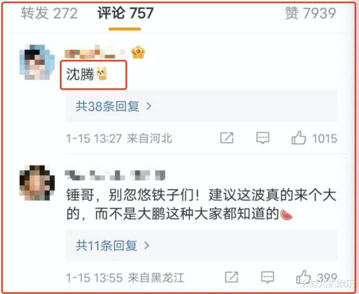Open the second commenter's username

pyautogui.click(x=115, y=175)
